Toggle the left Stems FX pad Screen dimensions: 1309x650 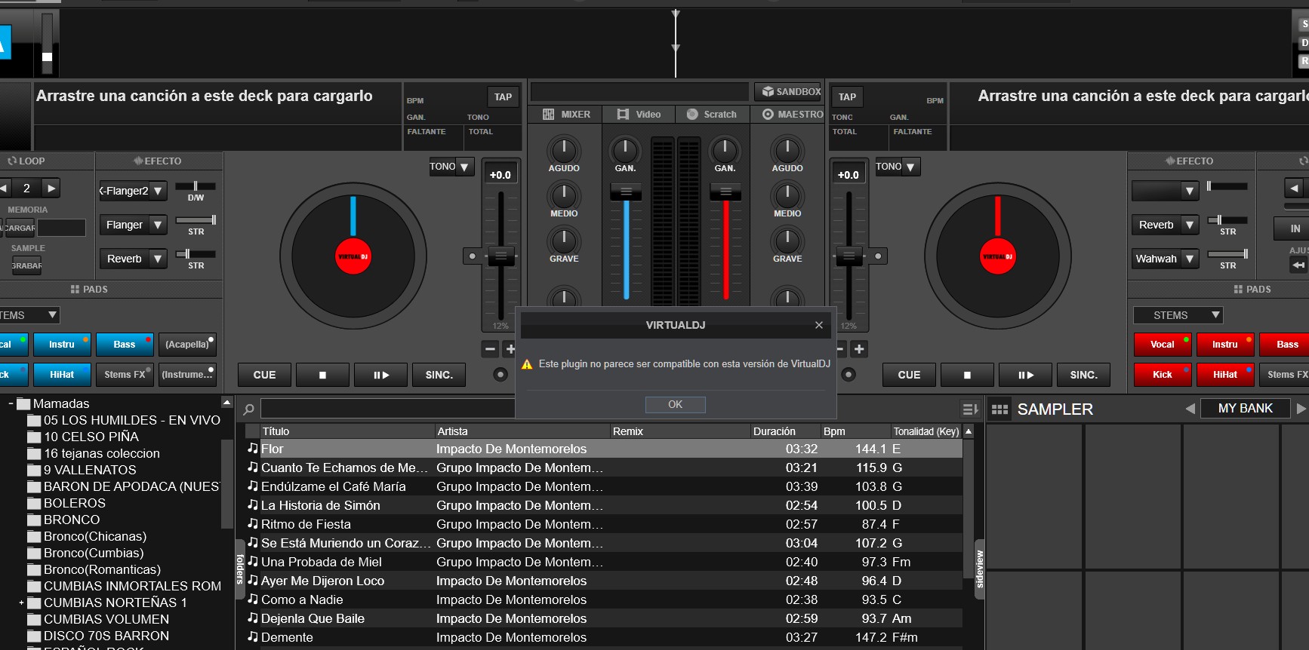125,375
